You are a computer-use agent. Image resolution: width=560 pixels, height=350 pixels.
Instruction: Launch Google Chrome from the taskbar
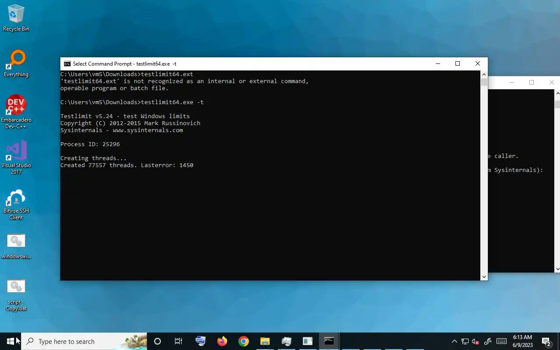pos(244,341)
